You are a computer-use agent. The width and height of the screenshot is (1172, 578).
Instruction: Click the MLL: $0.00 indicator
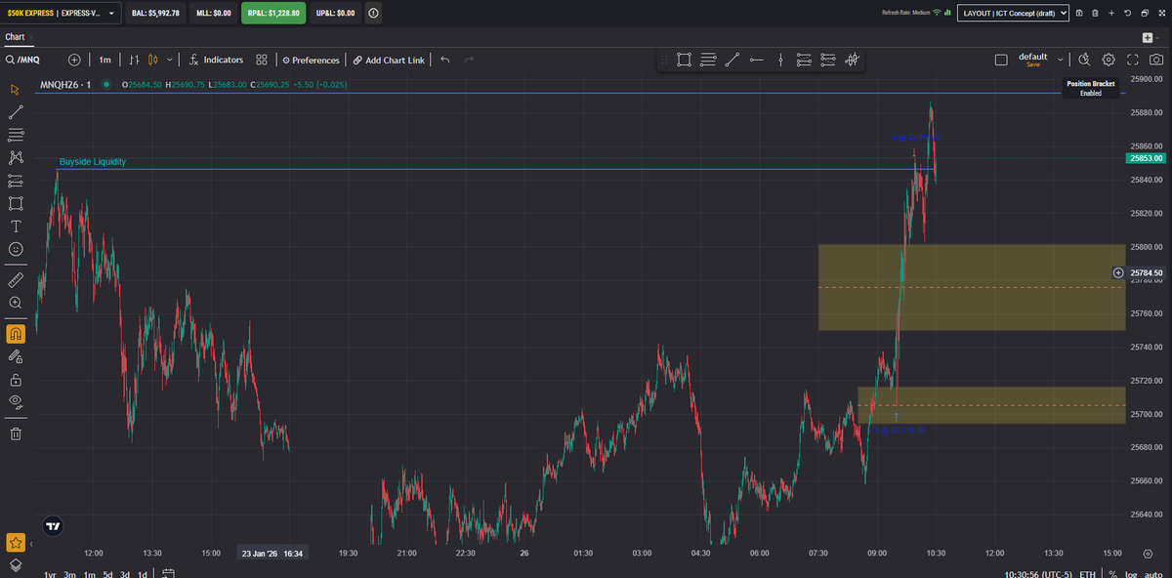click(x=213, y=13)
